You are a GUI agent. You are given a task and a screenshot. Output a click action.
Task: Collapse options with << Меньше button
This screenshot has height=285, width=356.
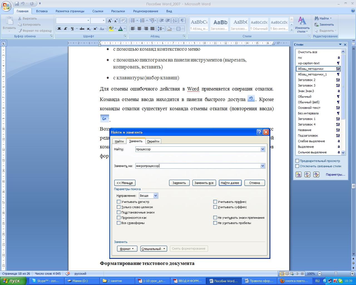[x=125, y=183]
